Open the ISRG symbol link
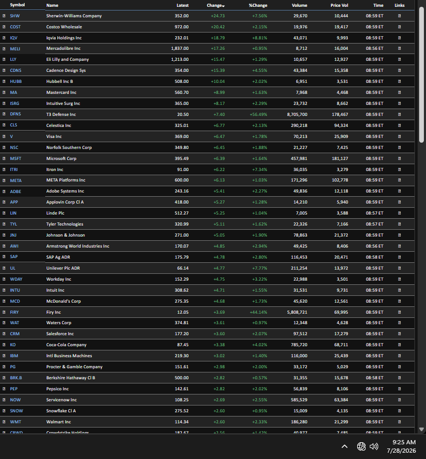This screenshot has height=459, width=426. 15,103
